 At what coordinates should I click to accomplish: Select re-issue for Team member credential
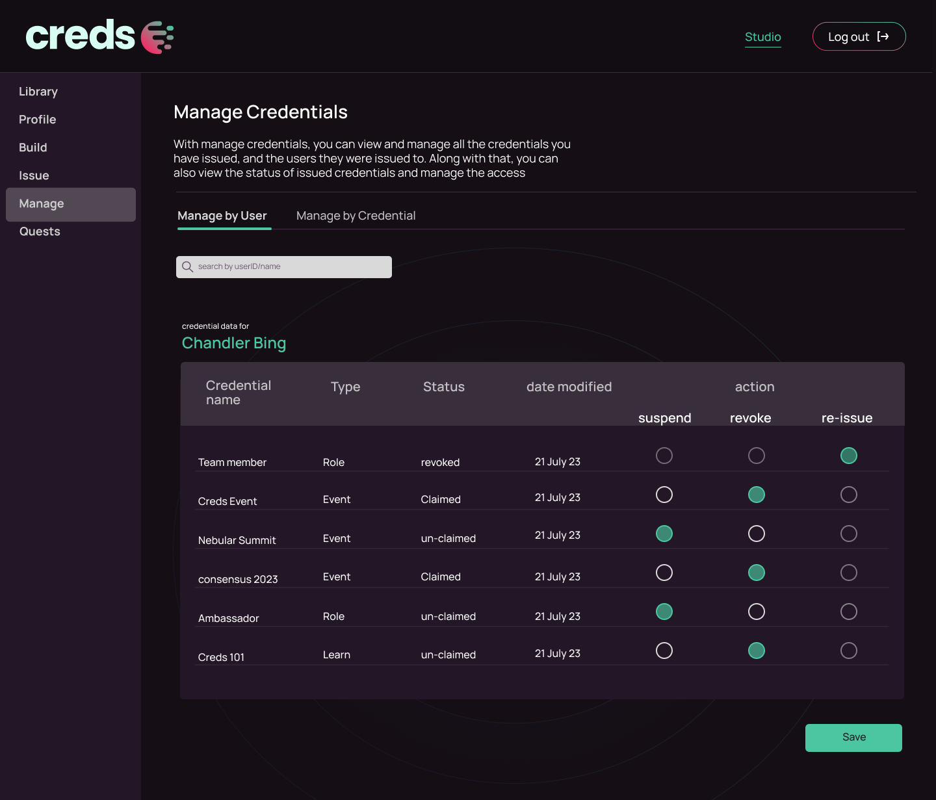pyautogui.click(x=849, y=456)
